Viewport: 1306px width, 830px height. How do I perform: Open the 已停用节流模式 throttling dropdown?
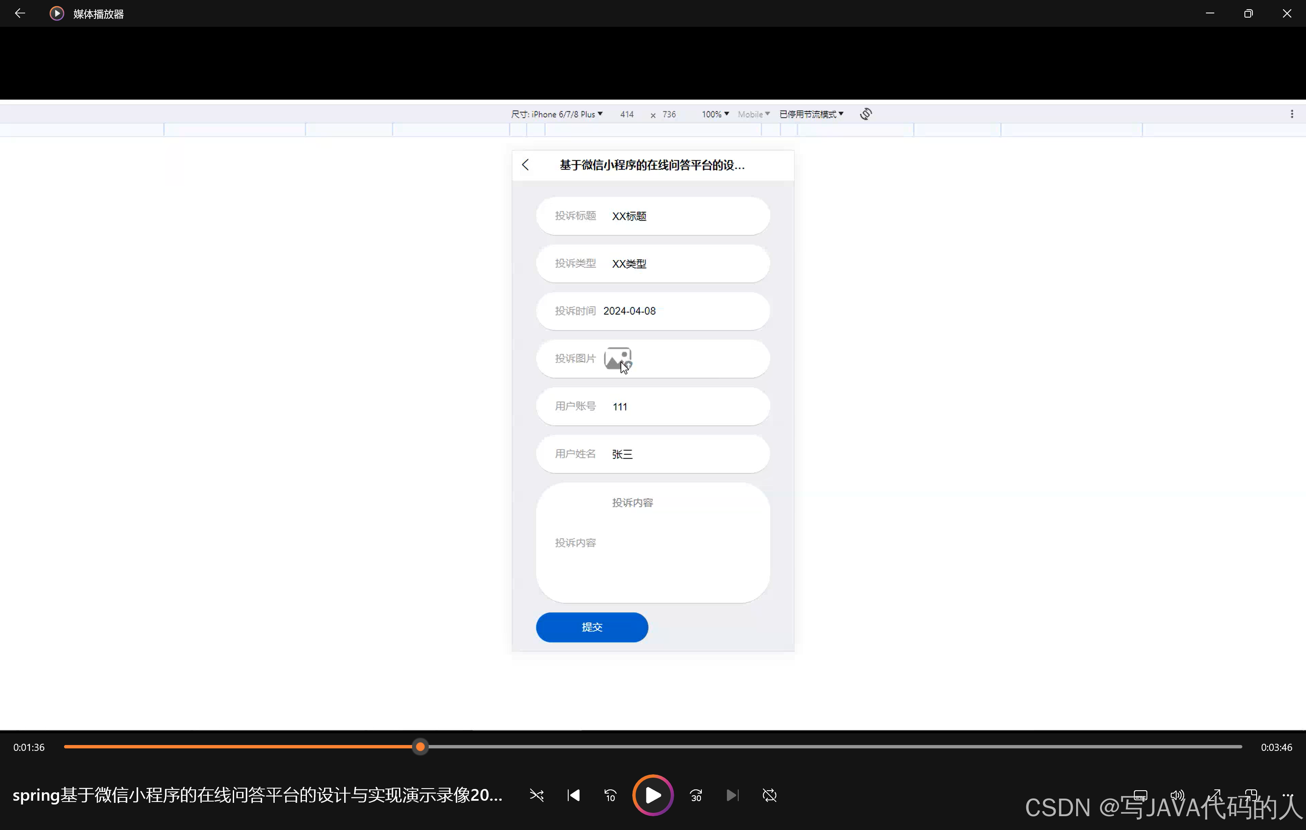811,114
